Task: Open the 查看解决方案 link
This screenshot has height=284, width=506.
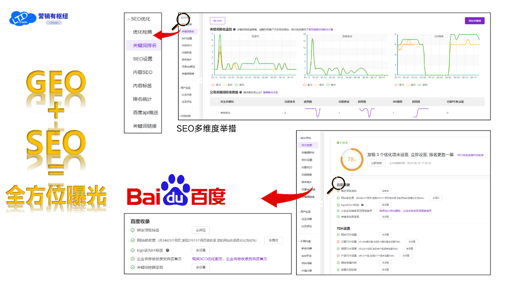Action: pyautogui.click(x=270, y=93)
